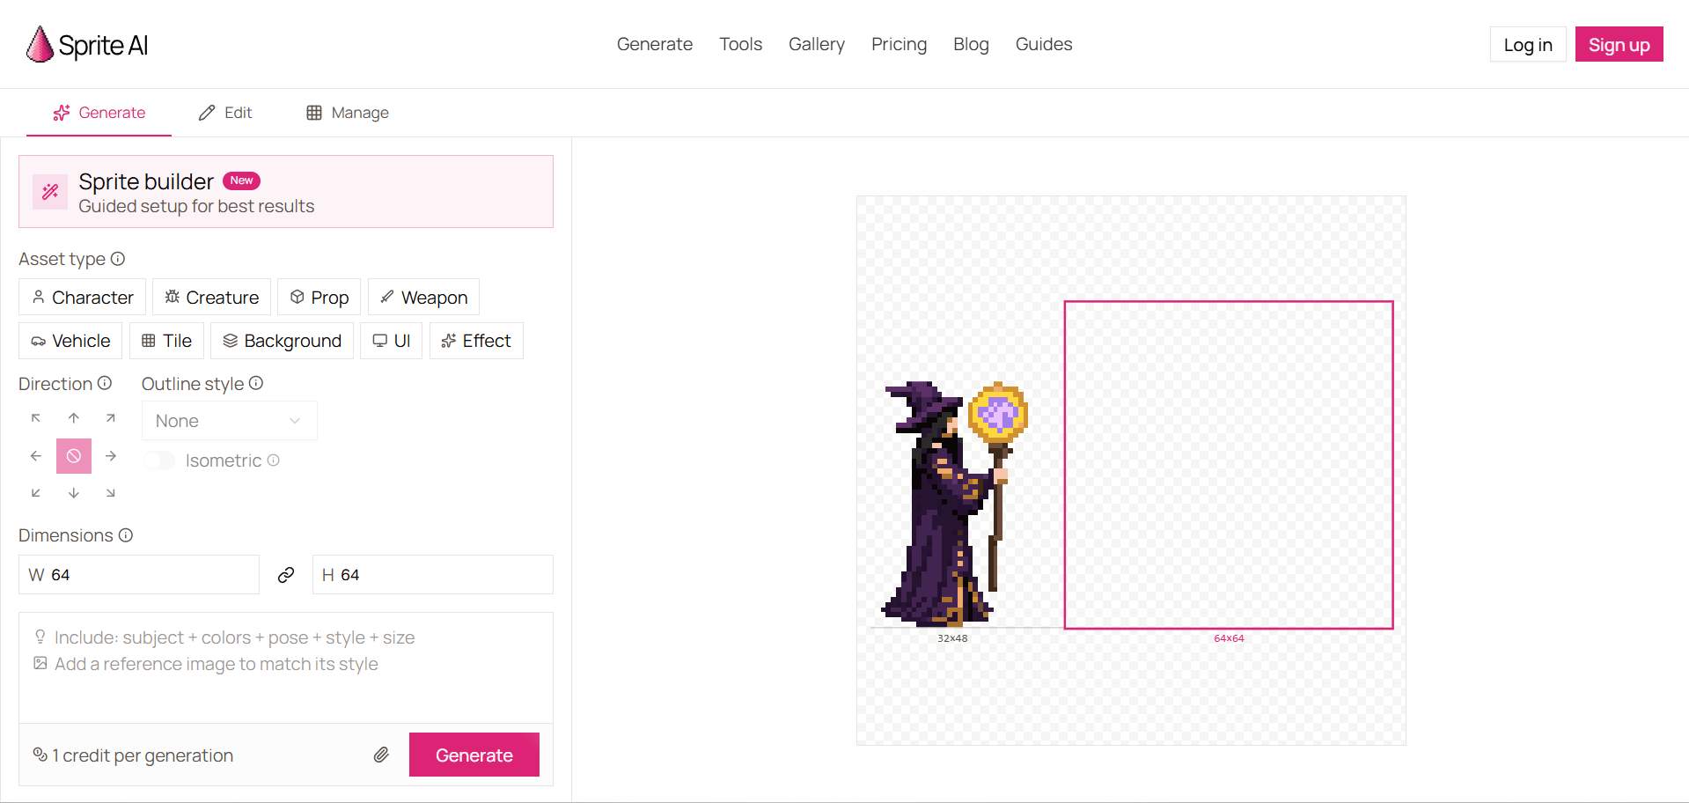The width and height of the screenshot is (1689, 803).
Task: Click the paperclip attach reference icon
Action: click(x=381, y=755)
